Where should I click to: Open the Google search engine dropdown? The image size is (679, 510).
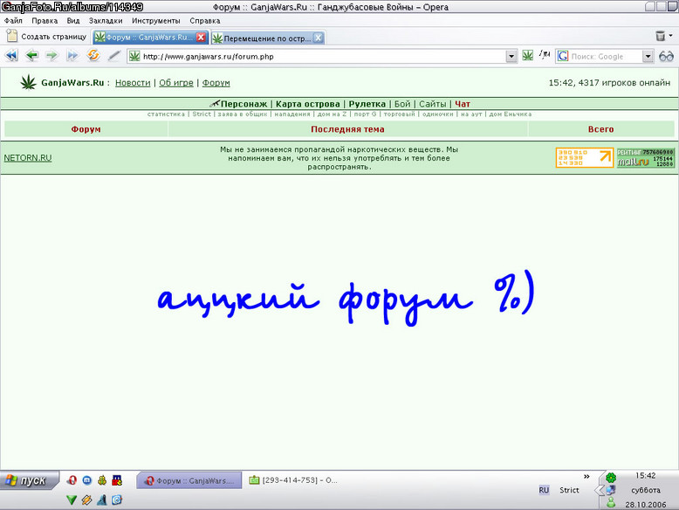coord(648,57)
